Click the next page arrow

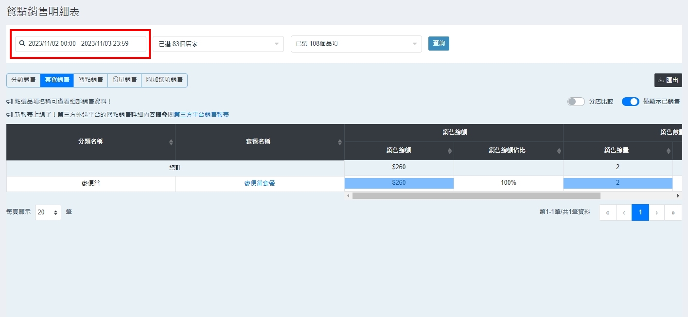tap(656, 212)
